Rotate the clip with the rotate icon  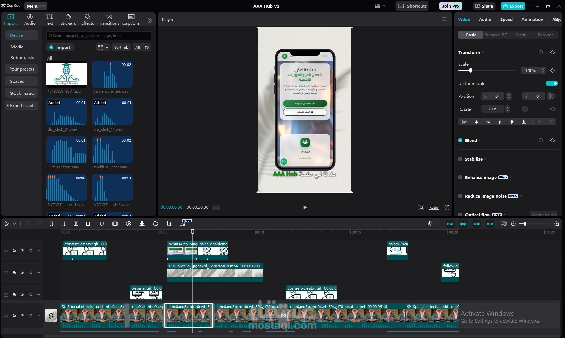coord(156,224)
